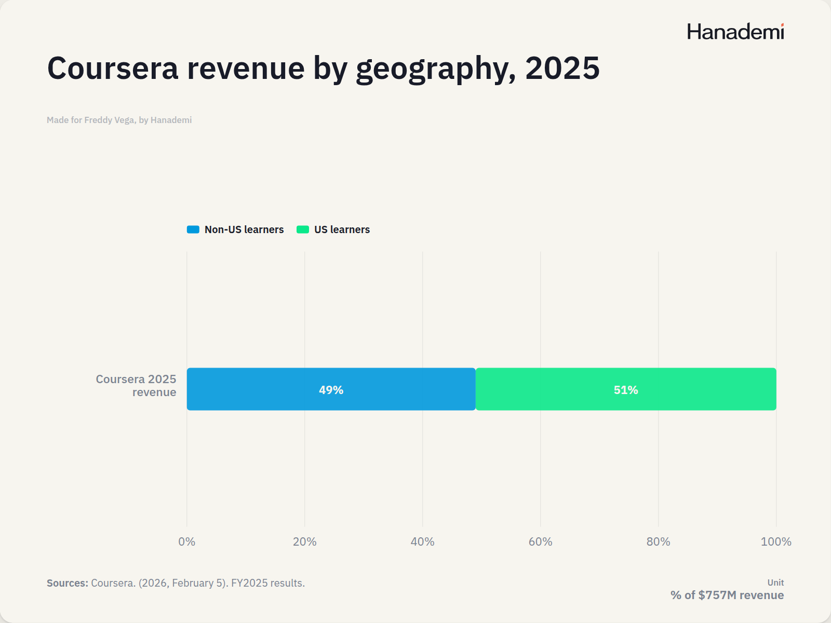Screen dimensions: 831x623
Task: Click the 20% axis tick label
Action: point(305,542)
